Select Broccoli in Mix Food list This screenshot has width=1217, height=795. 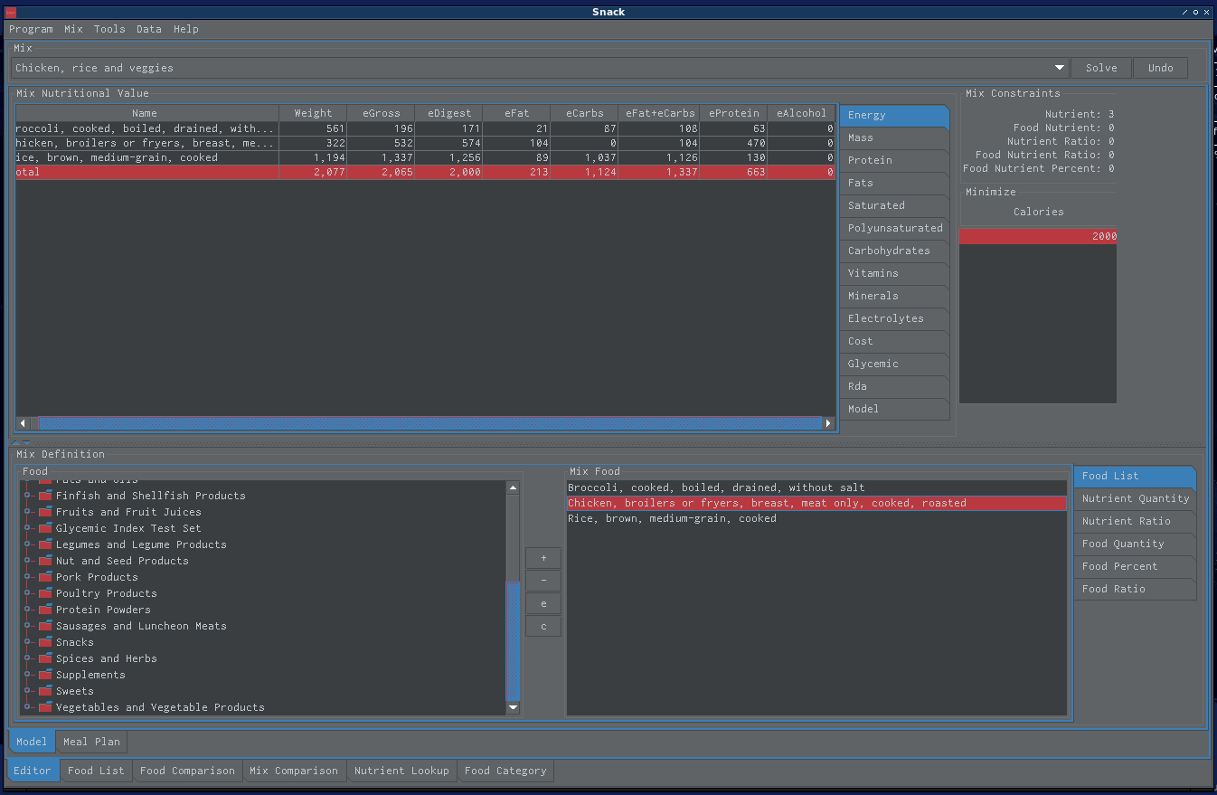click(816, 487)
